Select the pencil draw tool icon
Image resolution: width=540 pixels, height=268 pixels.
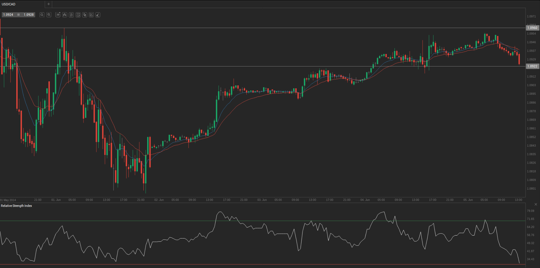98,15
